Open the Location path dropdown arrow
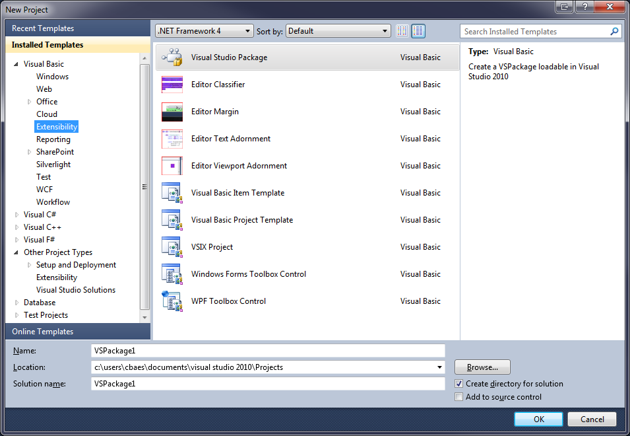 coord(439,367)
